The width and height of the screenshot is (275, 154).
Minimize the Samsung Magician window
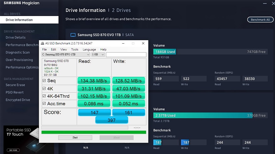point(265,3)
